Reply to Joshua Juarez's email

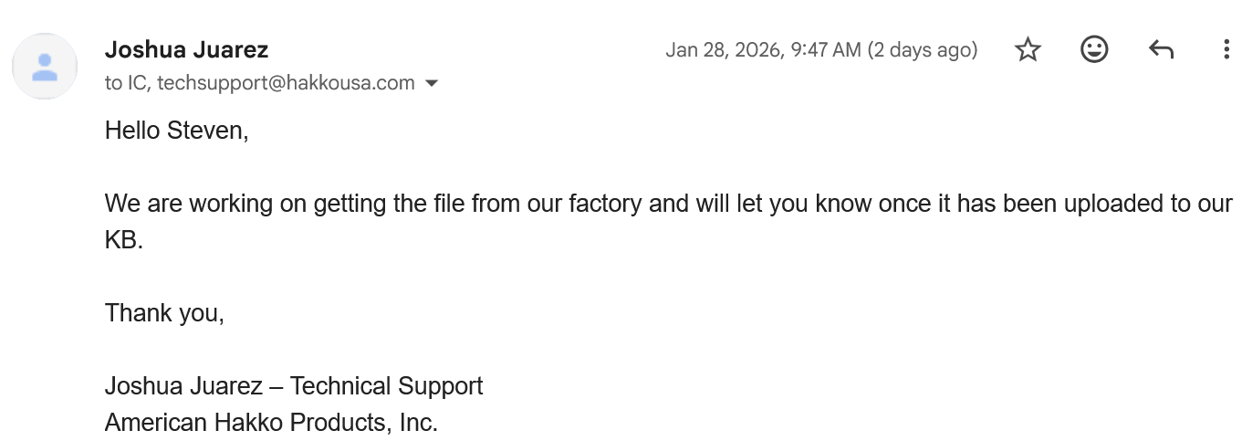click(x=1160, y=49)
